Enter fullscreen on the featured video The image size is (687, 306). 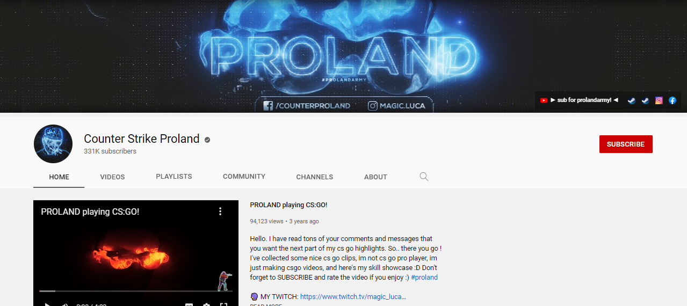(x=224, y=304)
